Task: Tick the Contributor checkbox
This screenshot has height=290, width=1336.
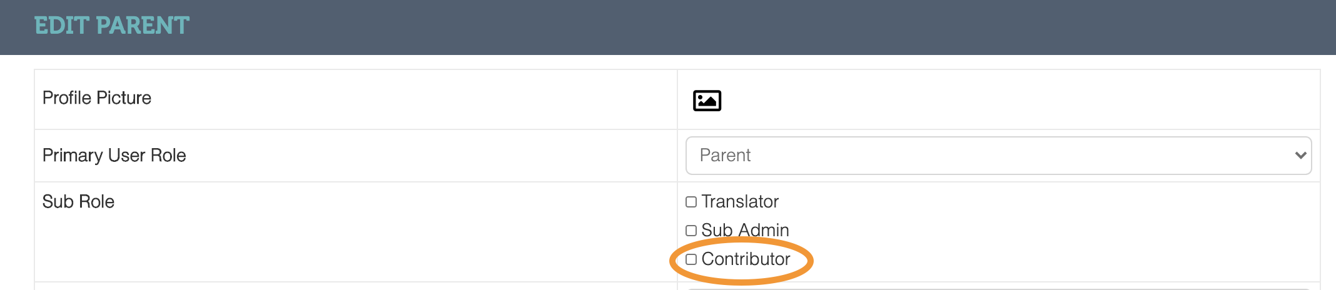Action: tap(691, 259)
